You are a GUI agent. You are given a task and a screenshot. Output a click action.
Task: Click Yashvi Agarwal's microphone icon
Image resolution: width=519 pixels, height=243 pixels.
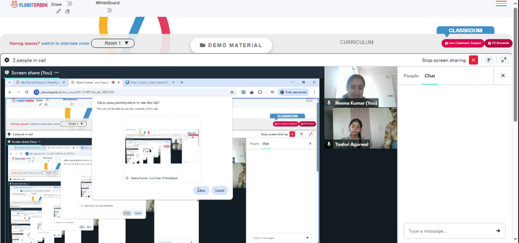[x=329, y=144]
